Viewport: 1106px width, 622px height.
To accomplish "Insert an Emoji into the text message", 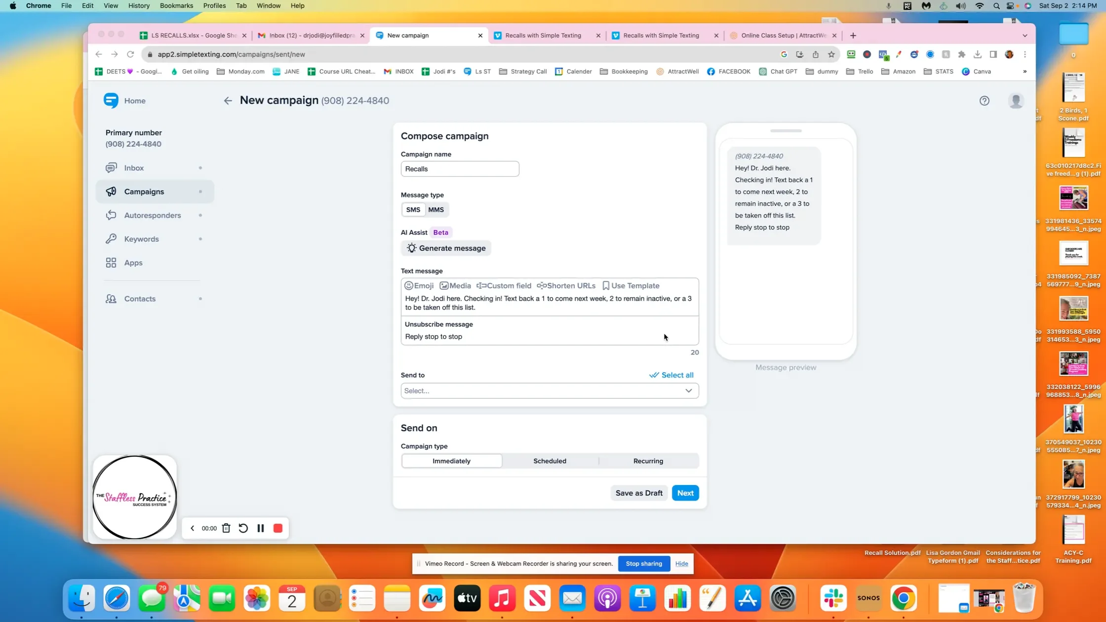I will (x=419, y=286).
